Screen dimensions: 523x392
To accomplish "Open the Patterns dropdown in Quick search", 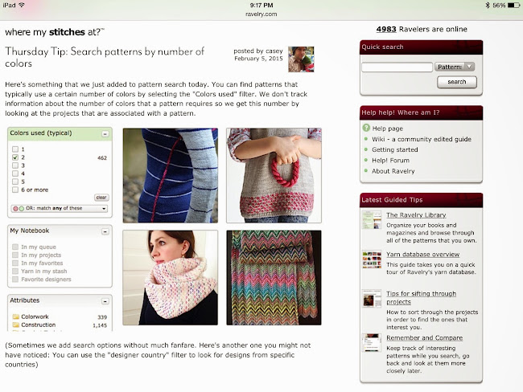I will click(x=455, y=67).
